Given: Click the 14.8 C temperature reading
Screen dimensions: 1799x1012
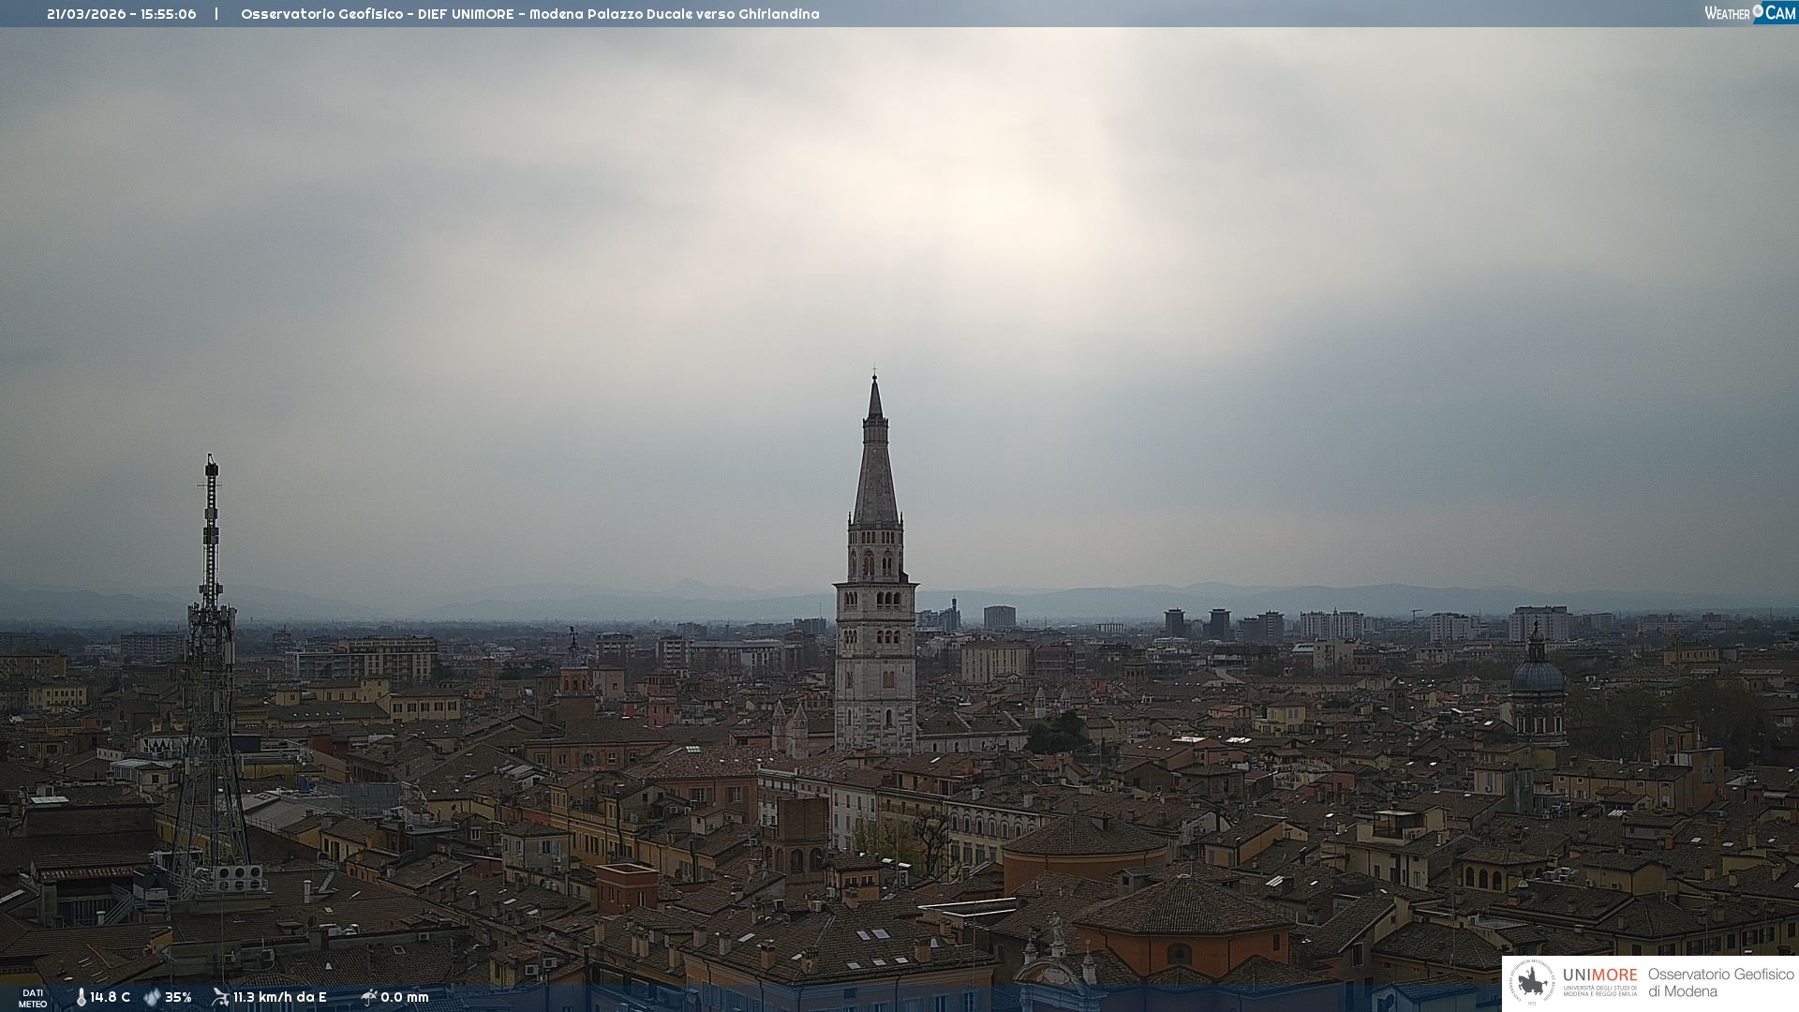Looking at the screenshot, I should pyautogui.click(x=111, y=997).
